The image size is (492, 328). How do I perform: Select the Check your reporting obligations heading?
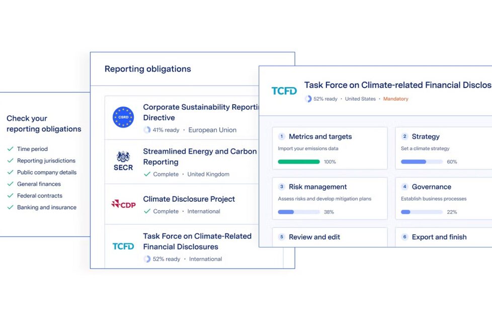(x=44, y=124)
